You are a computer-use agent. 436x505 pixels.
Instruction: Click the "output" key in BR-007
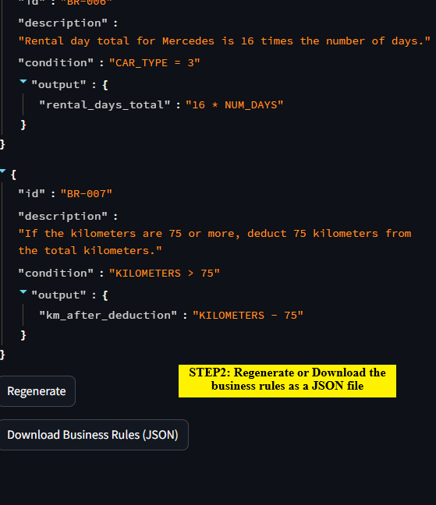(x=58, y=295)
